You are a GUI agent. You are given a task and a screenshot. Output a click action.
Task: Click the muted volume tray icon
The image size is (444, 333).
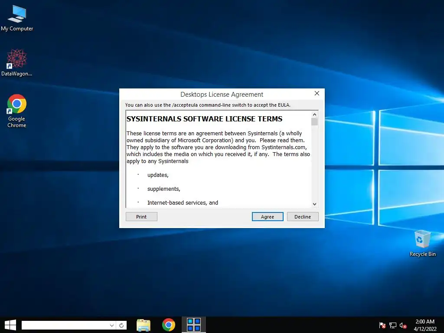[403, 325]
